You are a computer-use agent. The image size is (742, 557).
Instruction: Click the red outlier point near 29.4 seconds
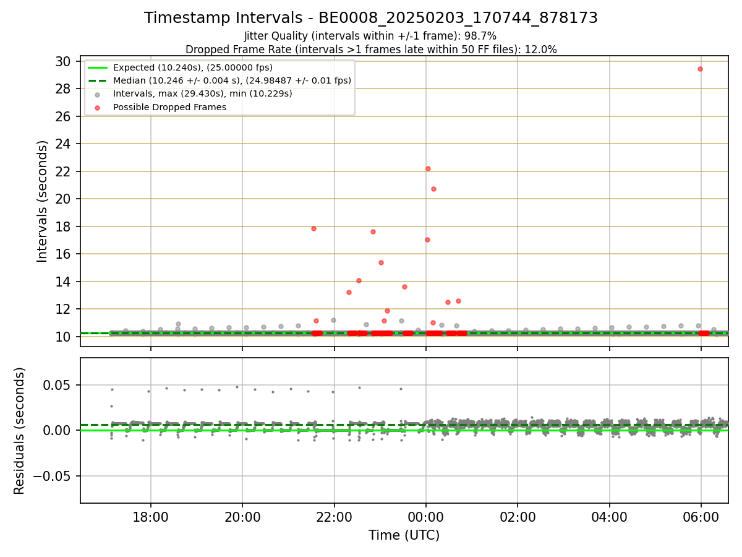click(x=700, y=69)
